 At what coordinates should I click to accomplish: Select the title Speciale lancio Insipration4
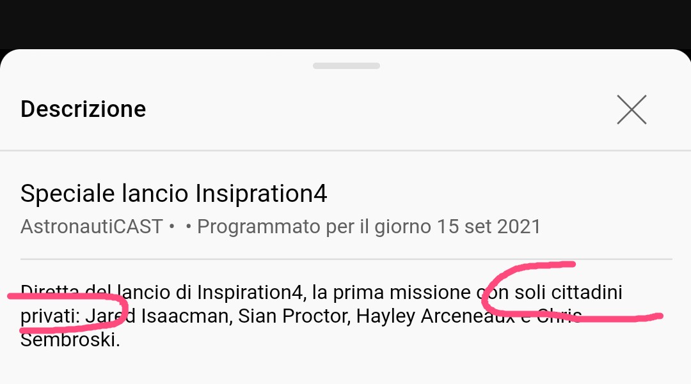[173, 193]
